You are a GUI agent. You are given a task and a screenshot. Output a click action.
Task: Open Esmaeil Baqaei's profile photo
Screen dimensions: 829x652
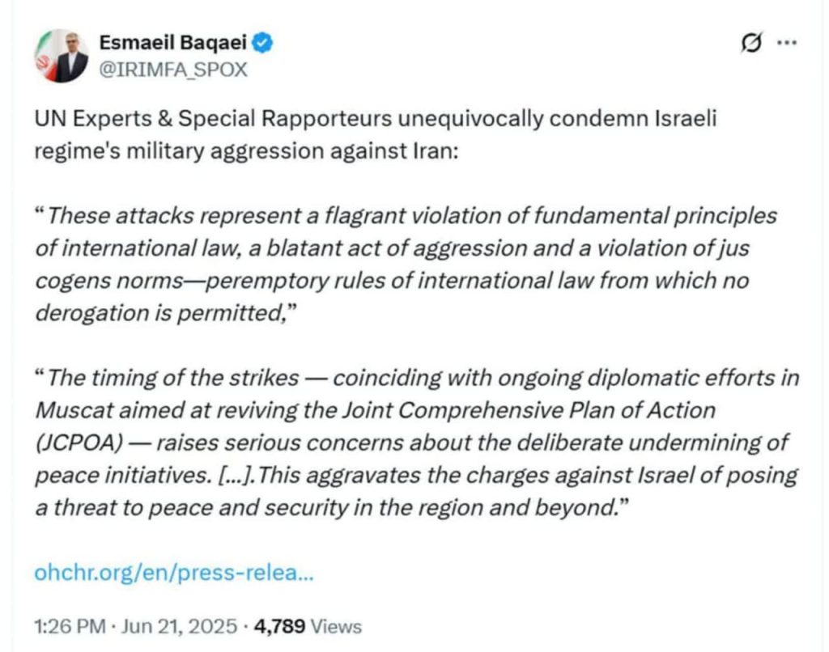pyautogui.click(x=62, y=56)
